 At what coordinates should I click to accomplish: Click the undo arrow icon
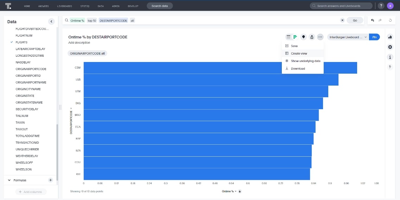click(373, 20)
